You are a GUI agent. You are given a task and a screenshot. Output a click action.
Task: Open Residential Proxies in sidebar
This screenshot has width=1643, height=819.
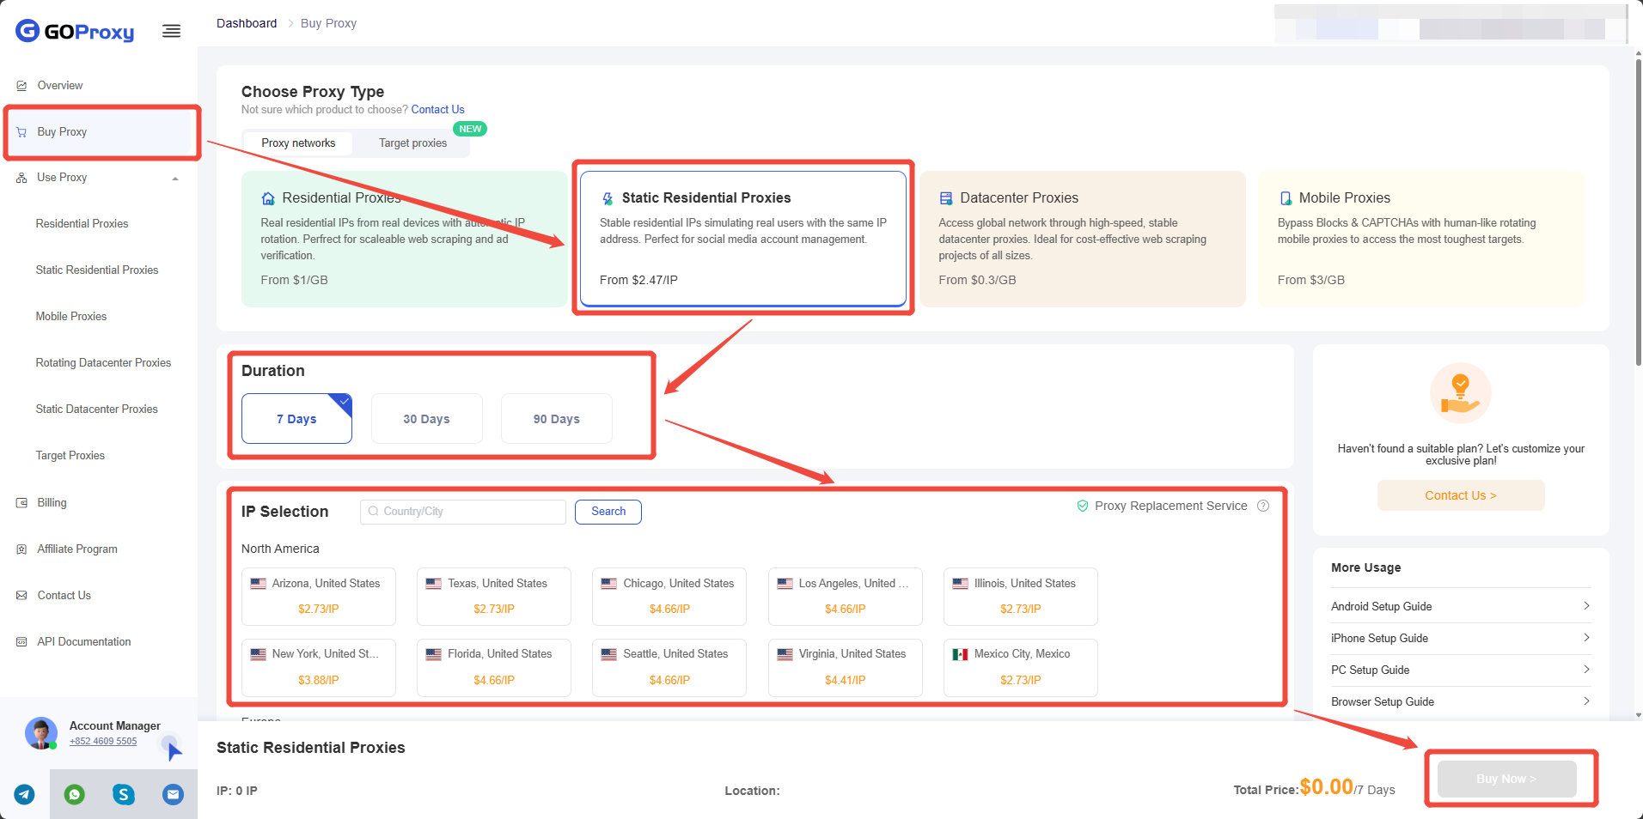point(82,224)
